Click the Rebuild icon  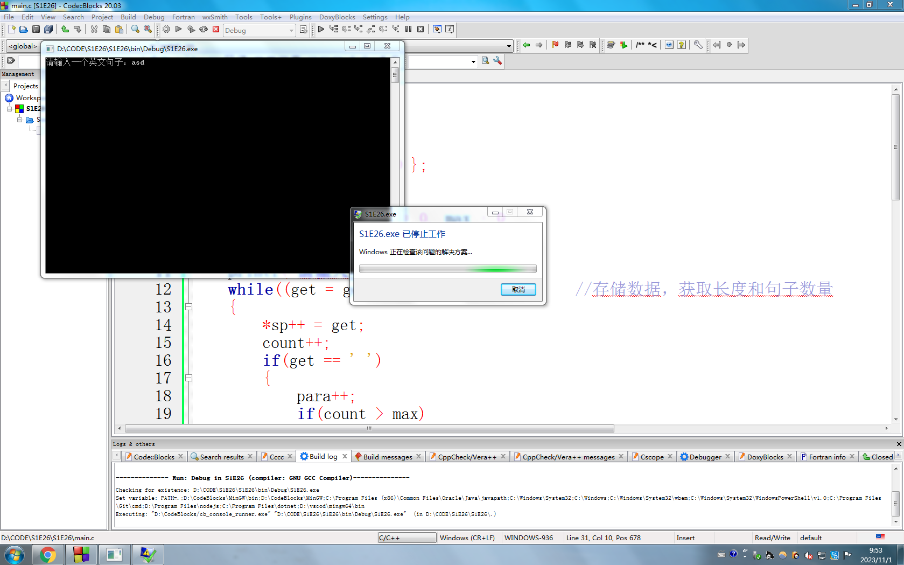[x=204, y=29]
